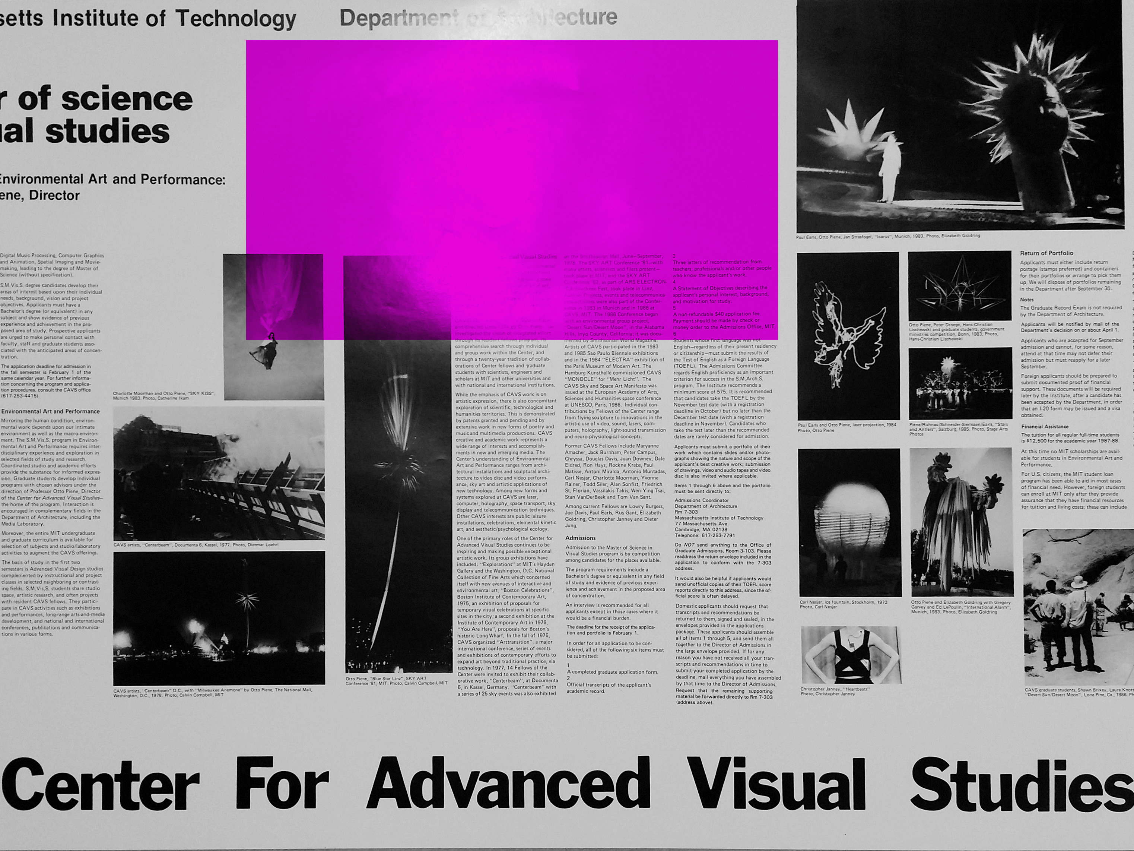Click the '77 Massachusetts Ave.' address line
The width and height of the screenshot is (1134, 851).
point(701,524)
